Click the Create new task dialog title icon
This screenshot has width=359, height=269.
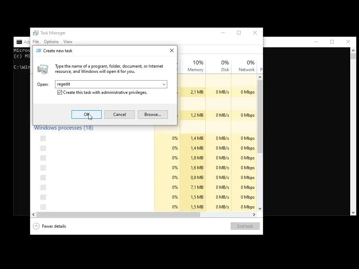39,50
